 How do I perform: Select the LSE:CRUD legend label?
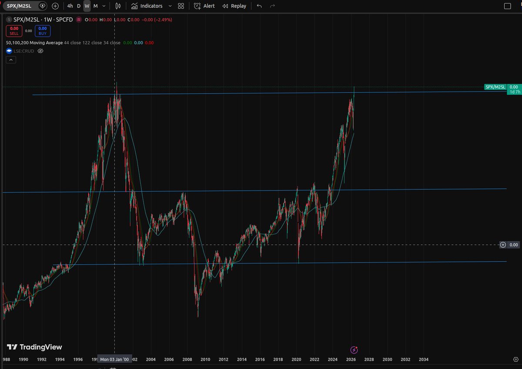tap(23, 51)
